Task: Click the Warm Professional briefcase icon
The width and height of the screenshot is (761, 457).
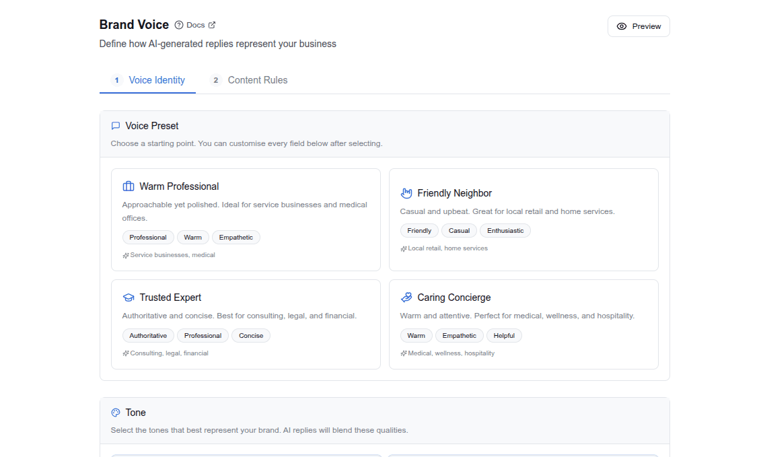Action: coord(129,186)
